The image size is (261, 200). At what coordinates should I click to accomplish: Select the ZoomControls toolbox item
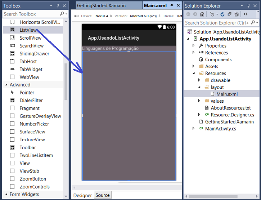coord(33,187)
